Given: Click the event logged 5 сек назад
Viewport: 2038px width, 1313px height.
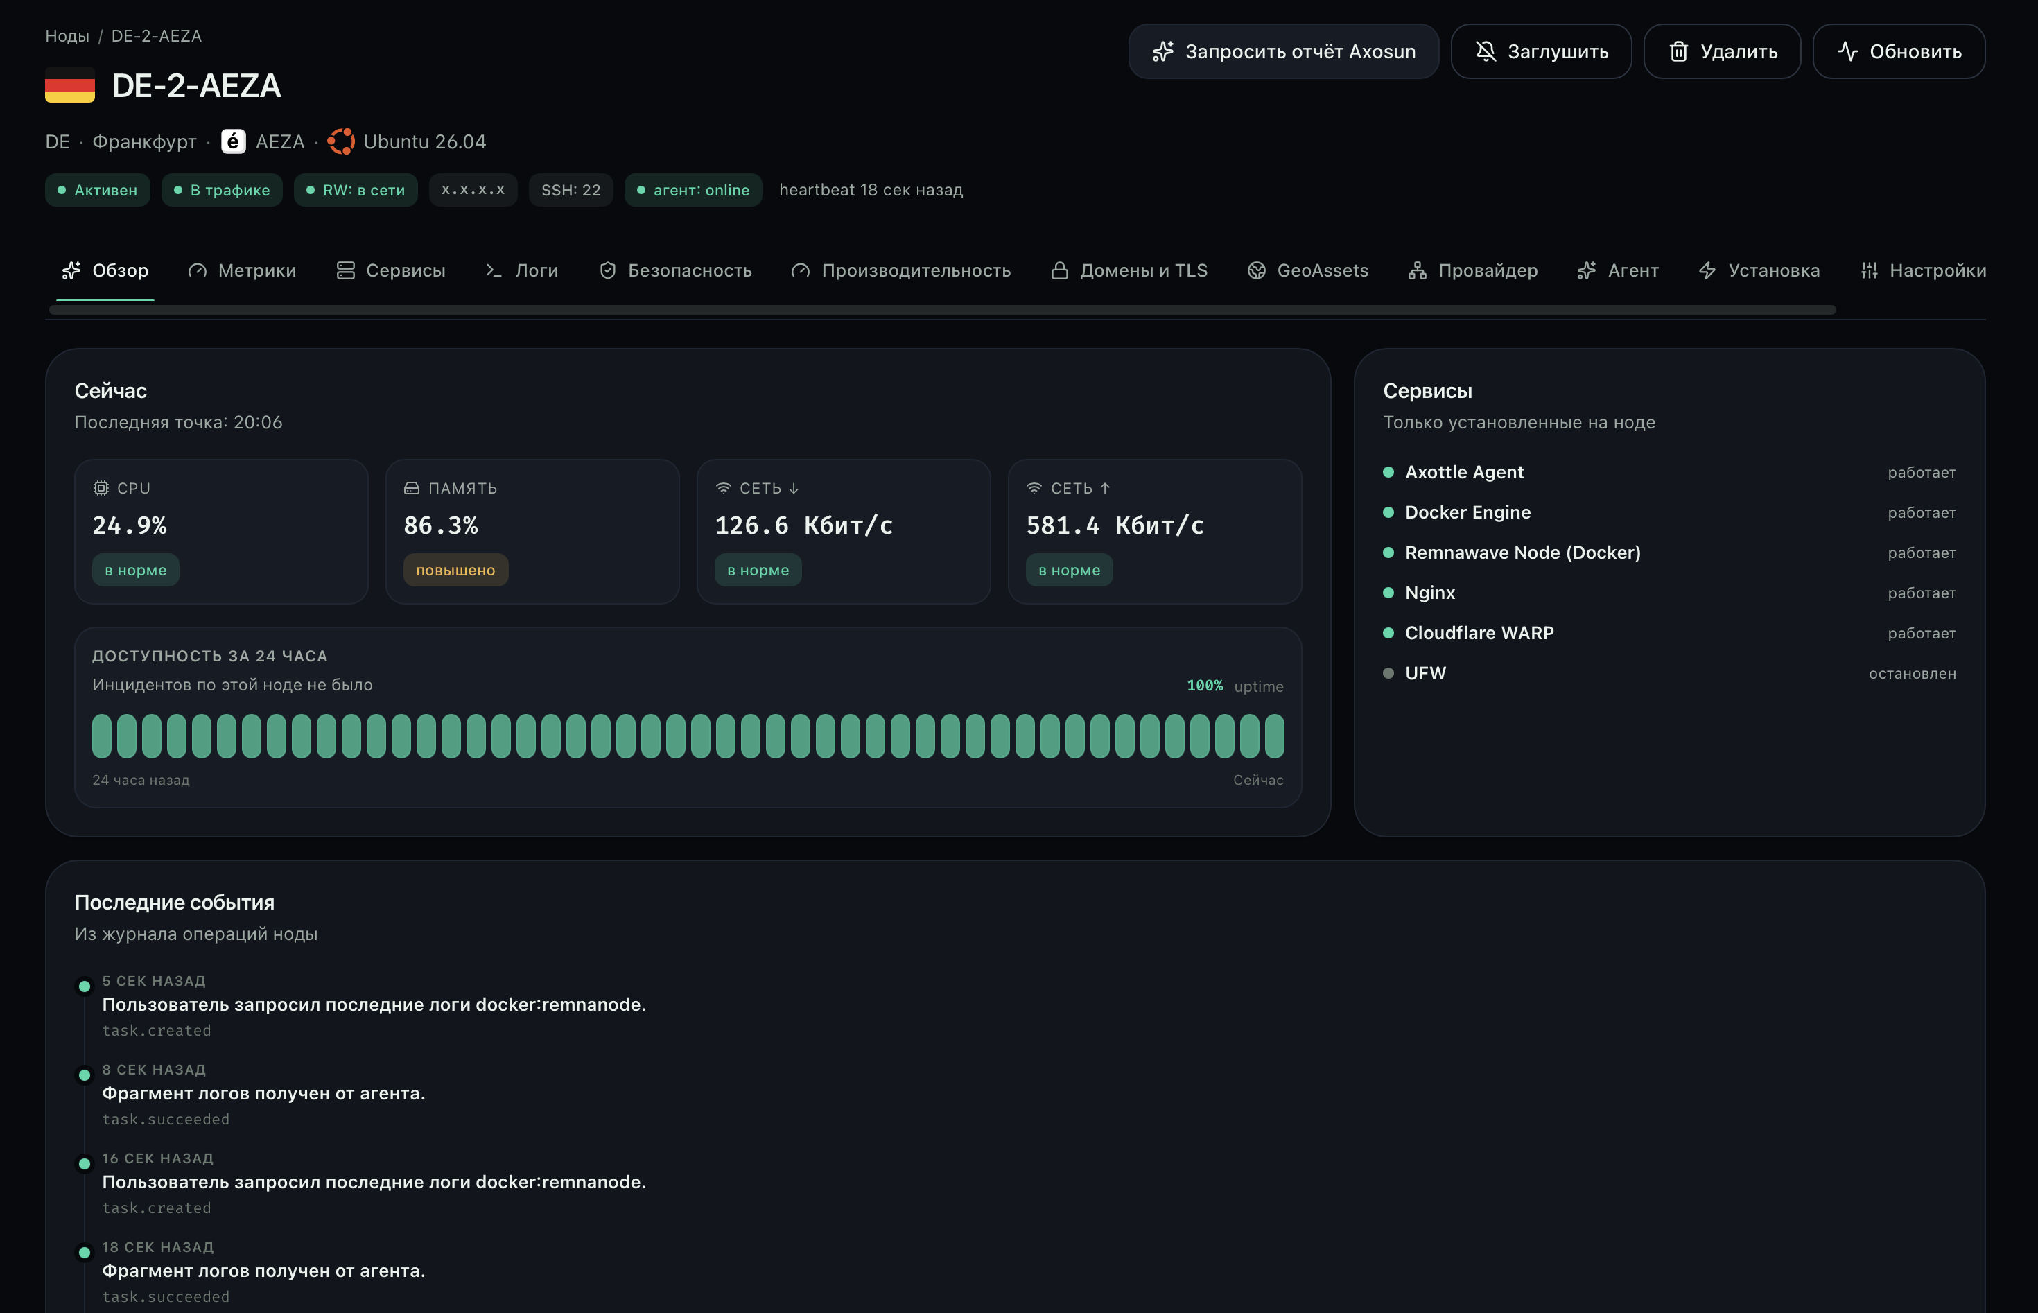Looking at the screenshot, I should pos(374,1005).
